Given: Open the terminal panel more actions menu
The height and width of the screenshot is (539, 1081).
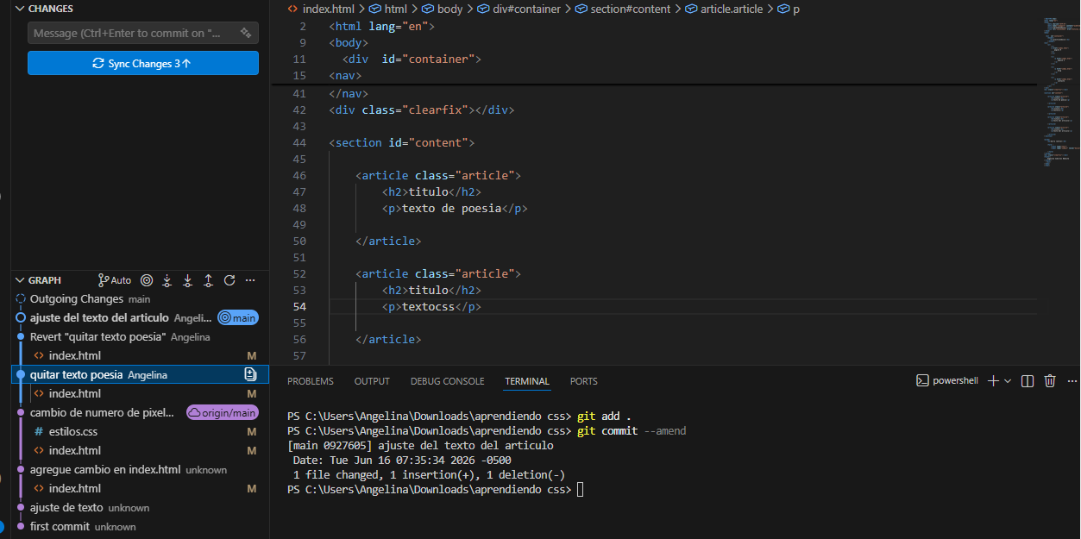Looking at the screenshot, I should (x=1074, y=380).
